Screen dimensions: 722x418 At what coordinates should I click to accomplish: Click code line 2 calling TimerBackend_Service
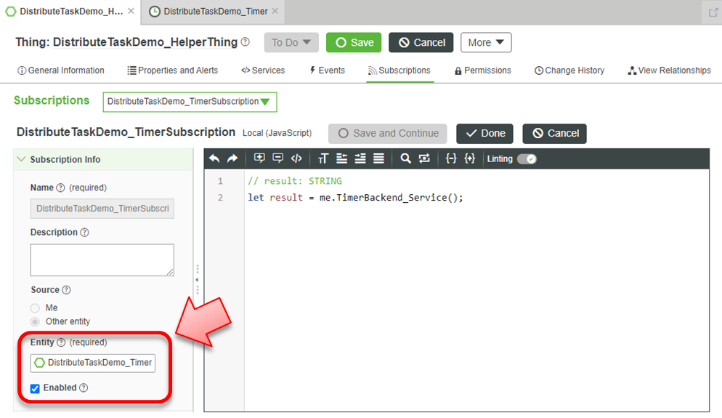pos(355,198)
